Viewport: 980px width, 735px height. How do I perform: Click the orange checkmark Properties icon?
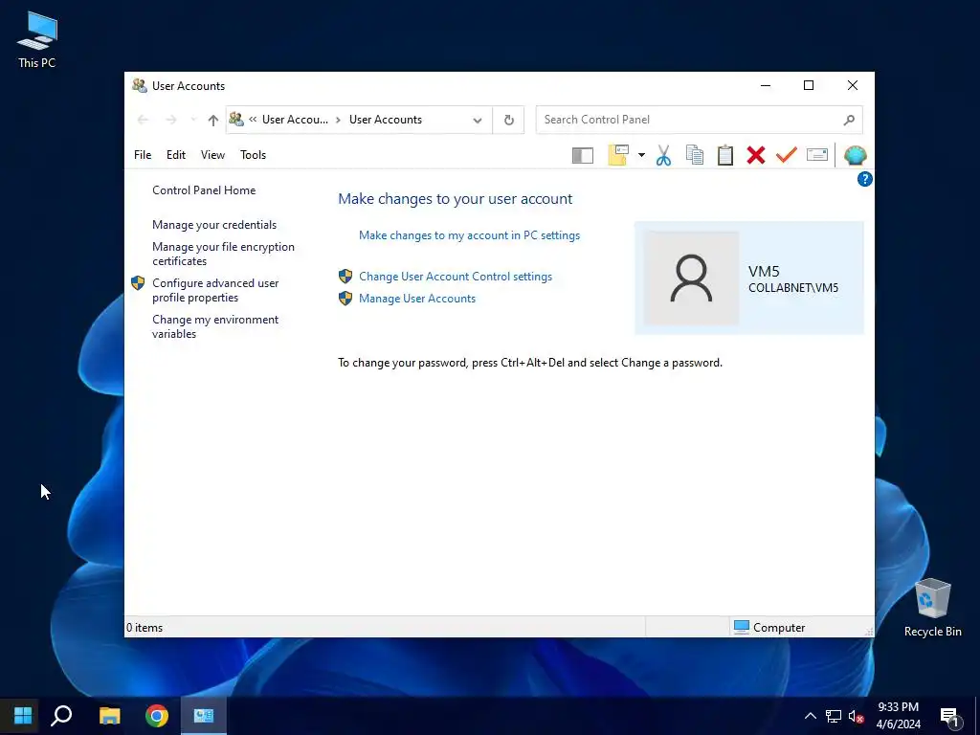coord(787,154)
